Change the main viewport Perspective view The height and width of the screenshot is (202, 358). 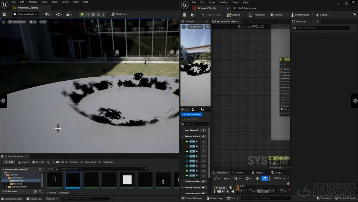[x=17, y=22]
